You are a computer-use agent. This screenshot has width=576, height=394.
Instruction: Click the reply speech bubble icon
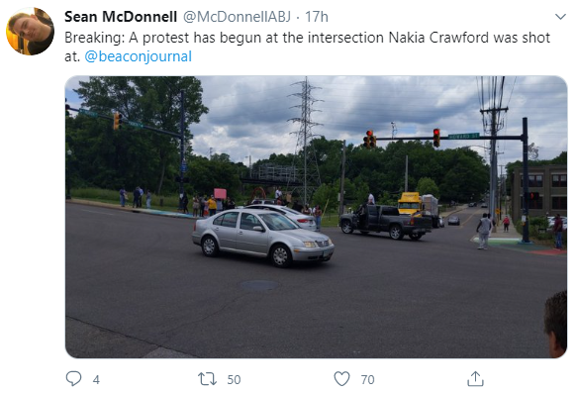(x=73, y=378)
